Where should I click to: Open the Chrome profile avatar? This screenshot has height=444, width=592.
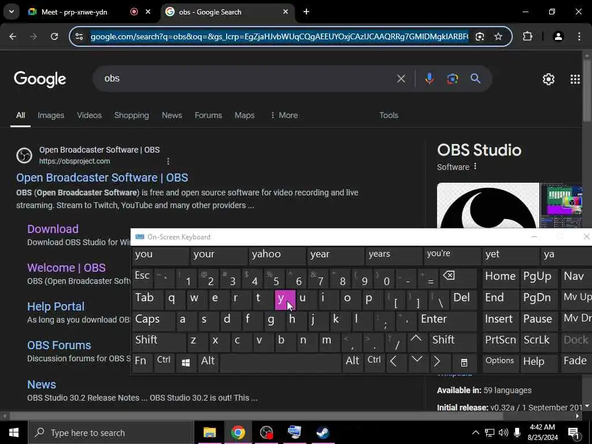coord(558,36)
